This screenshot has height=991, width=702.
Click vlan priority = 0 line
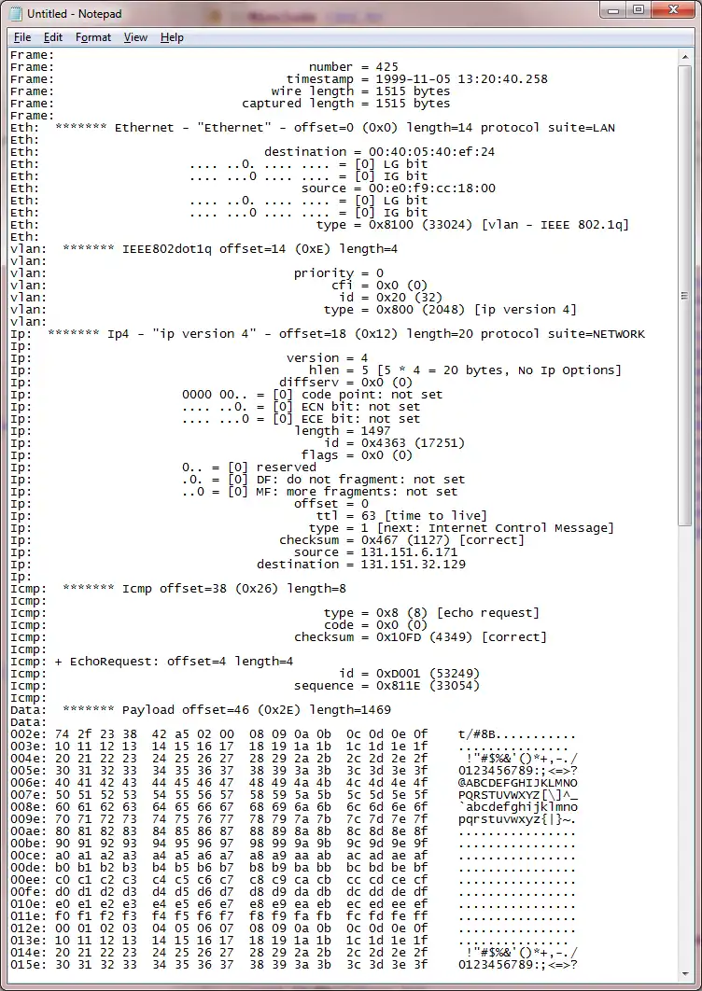click(x=339, y=273)
